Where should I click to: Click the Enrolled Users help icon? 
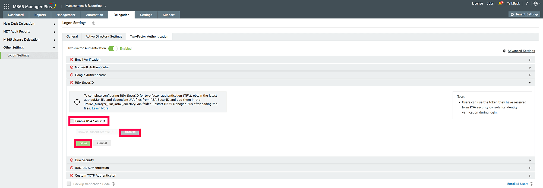pyautogui.click(x=531, y=184)
